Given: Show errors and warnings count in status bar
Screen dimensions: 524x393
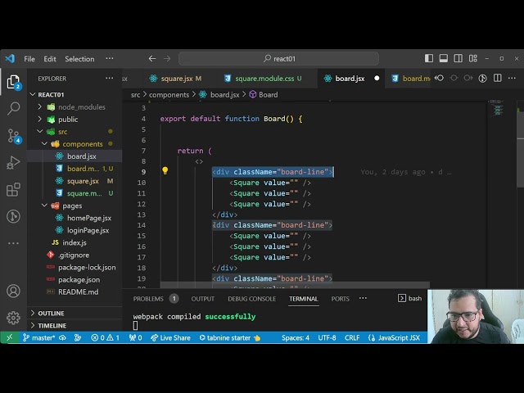Looking at the screenshot, I should pos(106,337).
